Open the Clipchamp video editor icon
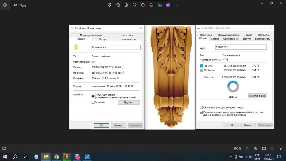 click(x=168, y=5)
